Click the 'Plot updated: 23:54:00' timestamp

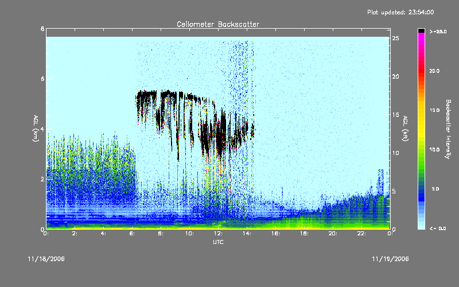click(x=400, y=12)
